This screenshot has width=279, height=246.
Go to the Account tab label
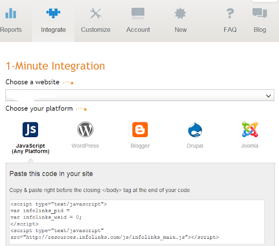[x=138, y=30]
